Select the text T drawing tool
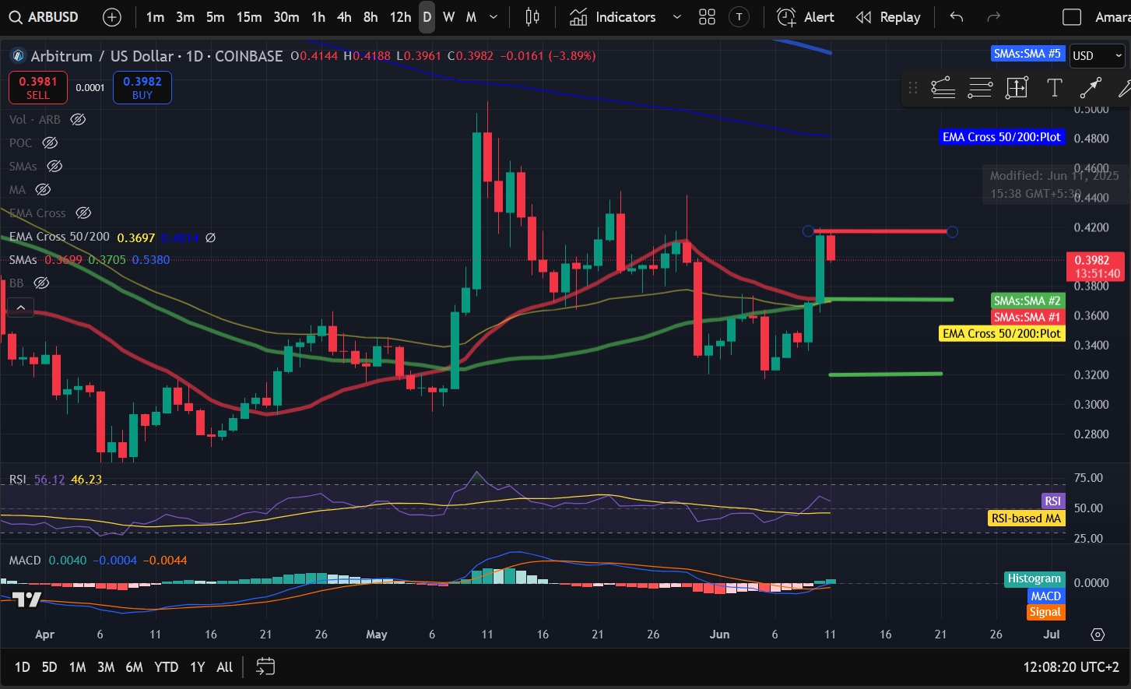This screenshot has height=689, width=1131. [1054, 88]
